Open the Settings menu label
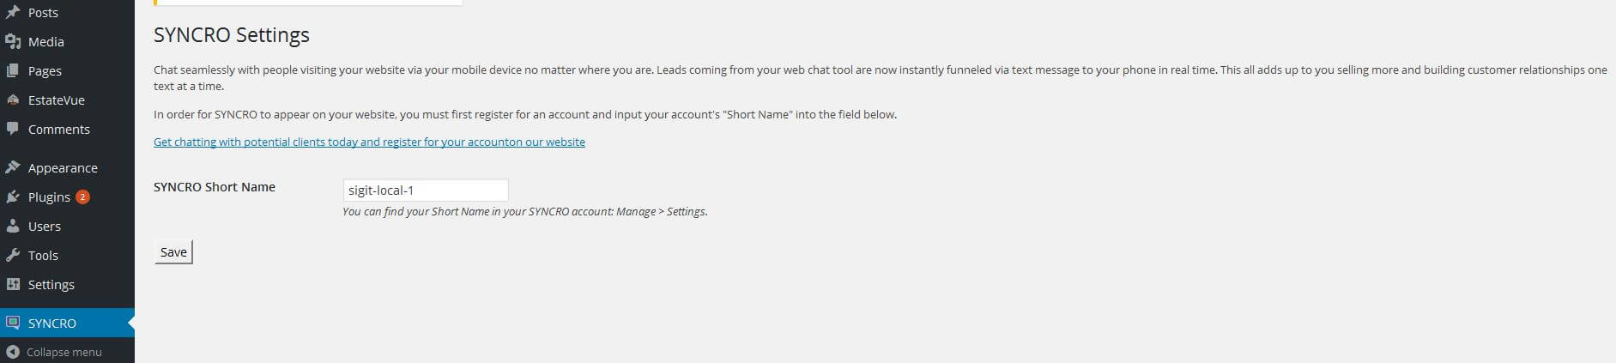Screen dimensions: 1616x363 point(51,284)
